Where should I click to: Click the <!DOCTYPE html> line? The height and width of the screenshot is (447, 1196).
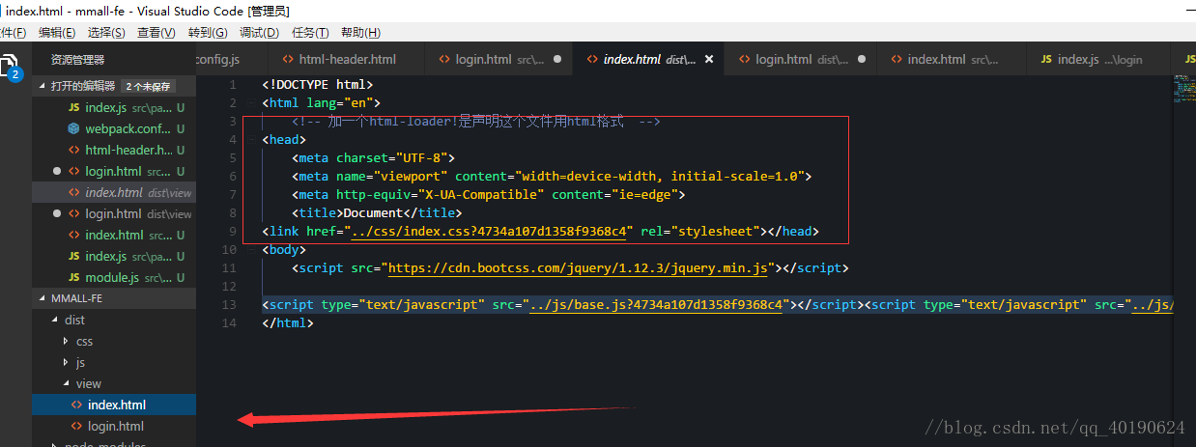317,84
